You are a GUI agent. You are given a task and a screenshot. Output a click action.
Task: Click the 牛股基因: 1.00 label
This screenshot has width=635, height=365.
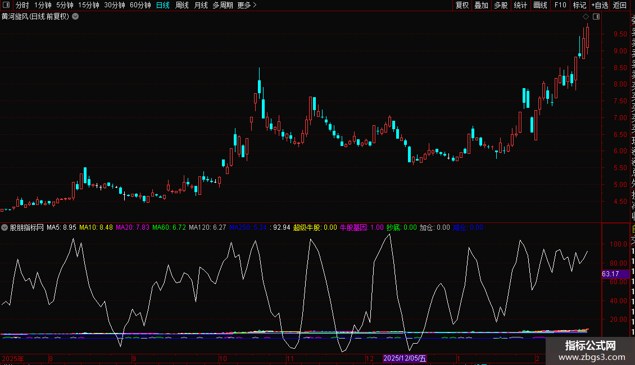coord(362,227)
